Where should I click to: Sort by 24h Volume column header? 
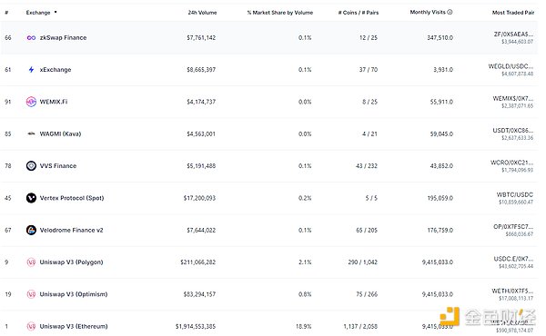(202, 13)
